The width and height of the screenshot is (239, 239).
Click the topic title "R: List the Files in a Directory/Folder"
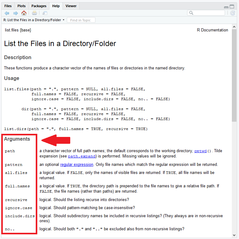click(32, 20)
